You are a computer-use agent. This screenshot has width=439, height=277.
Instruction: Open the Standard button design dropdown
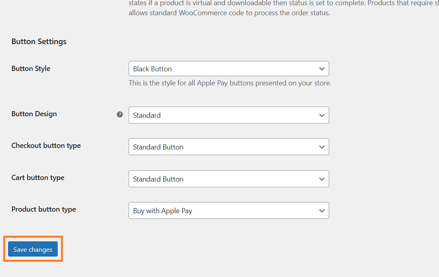(229, 115)
